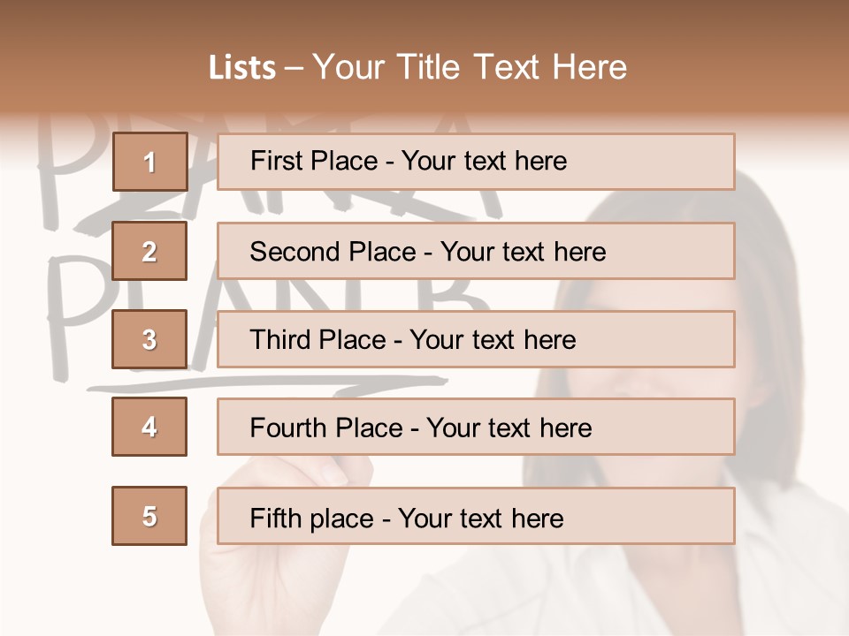Click the number 5 square

[149, 516]
